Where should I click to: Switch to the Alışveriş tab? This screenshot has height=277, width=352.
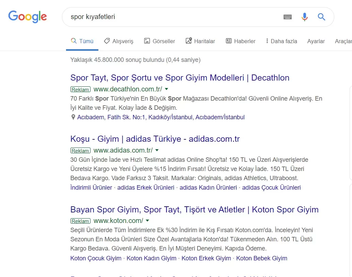click(118, 41)
